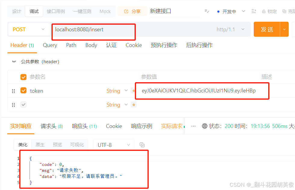This screenshot has width=295, height=190.
Task: Click the drag handle of the token row
Action: pyautogui.click(x=13, y=91)
